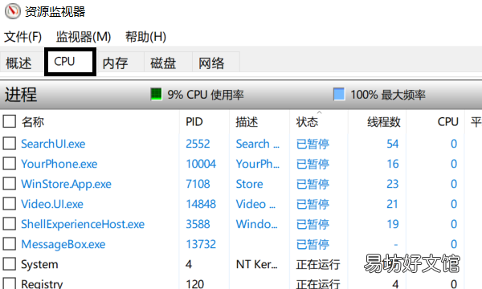Select the YourPhone.exe process name
Image resolution: width=482 pixels, height=289 pixels.
[59, 164]
